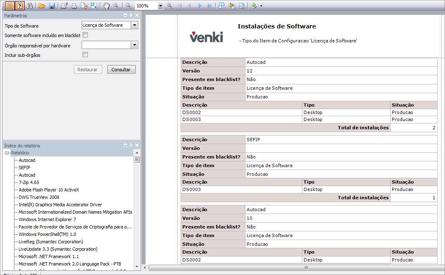Click the multiple pages layout icon
The image size is (445, 275).
pos(221,6)
